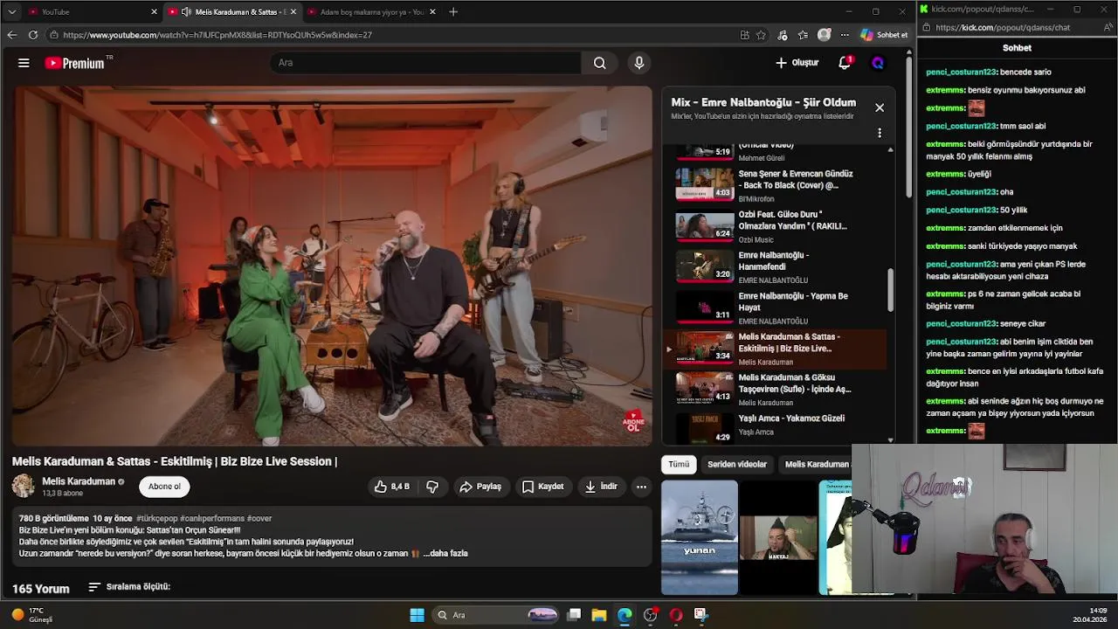Open the Oluştur create button
Screen dimensions: 1118x629
pos(797,63)
